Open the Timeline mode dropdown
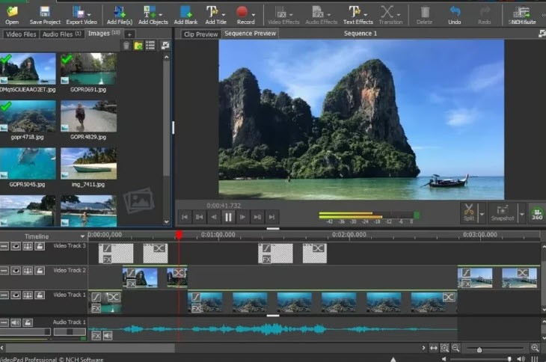The width and height of the screenshot is (546, 362). tap(82, 236)
